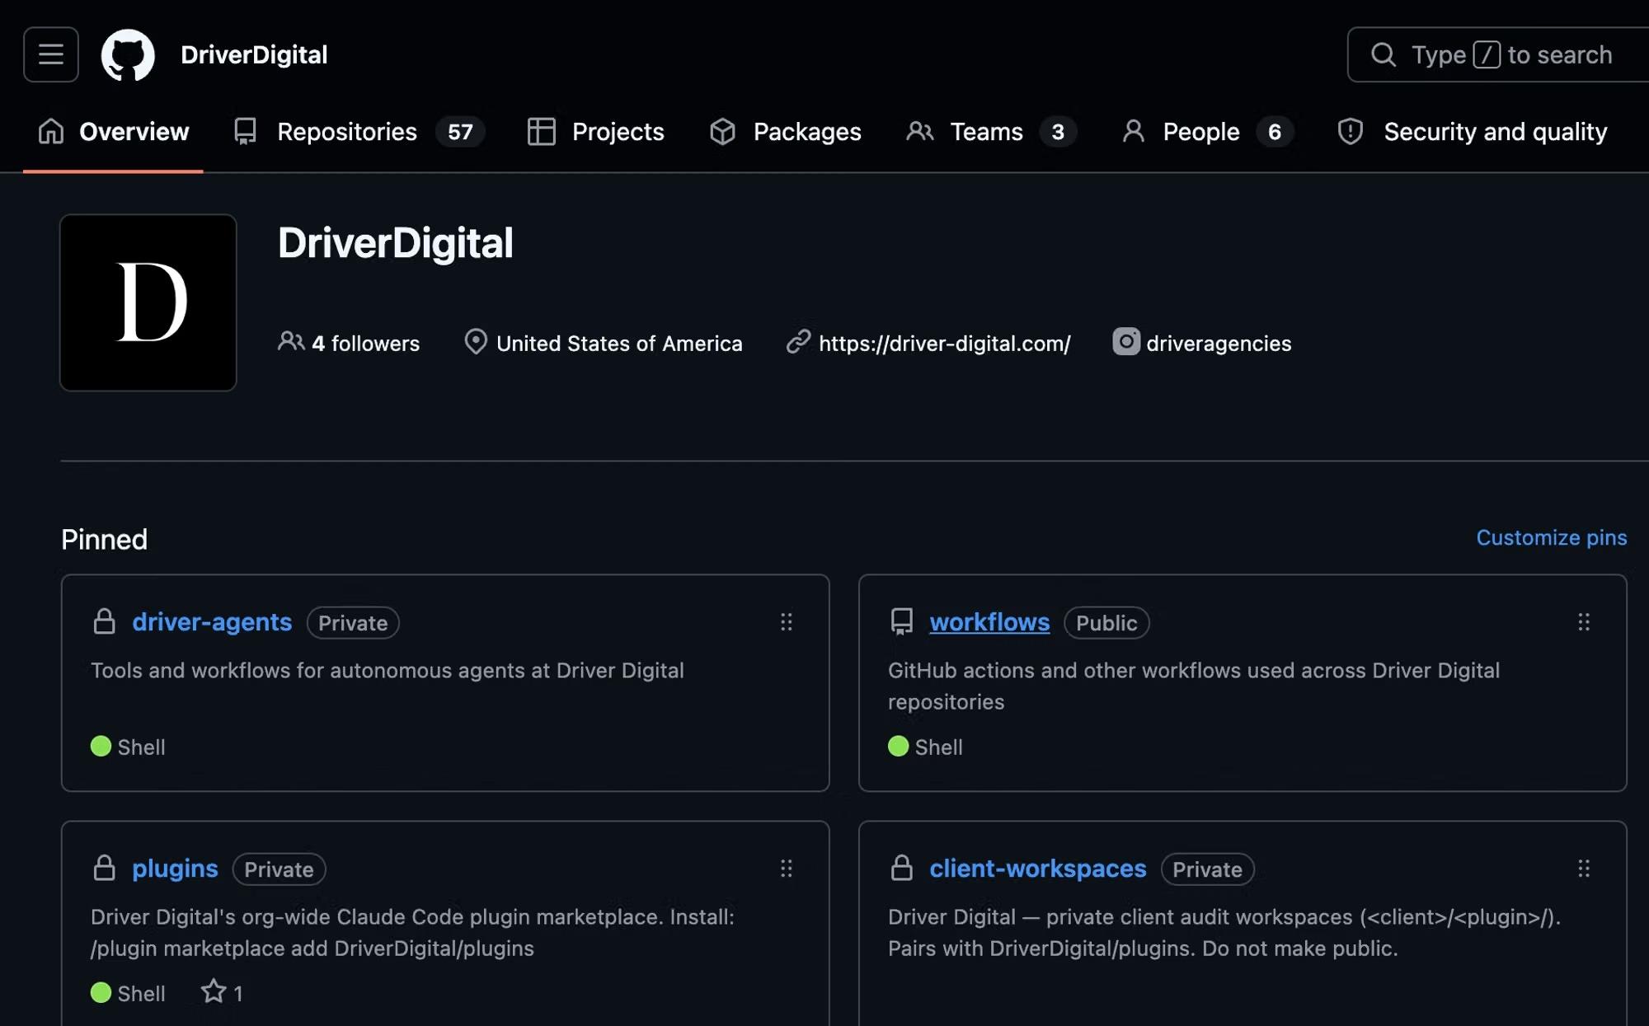Click the drag handle on client-workspaces card
This screenshot has width=1649, height=1026.
1584,869
